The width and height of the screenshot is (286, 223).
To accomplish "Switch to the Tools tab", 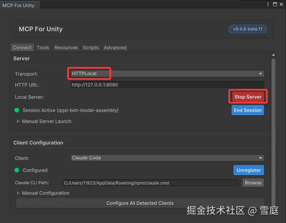I will [x=43, y=48].
